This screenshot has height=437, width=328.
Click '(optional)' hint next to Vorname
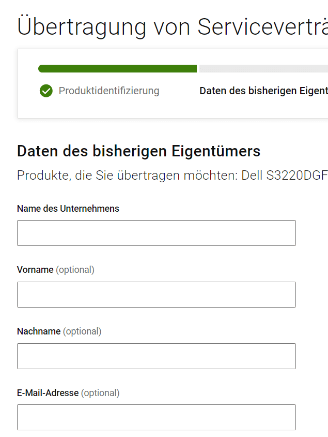point(75,270)
